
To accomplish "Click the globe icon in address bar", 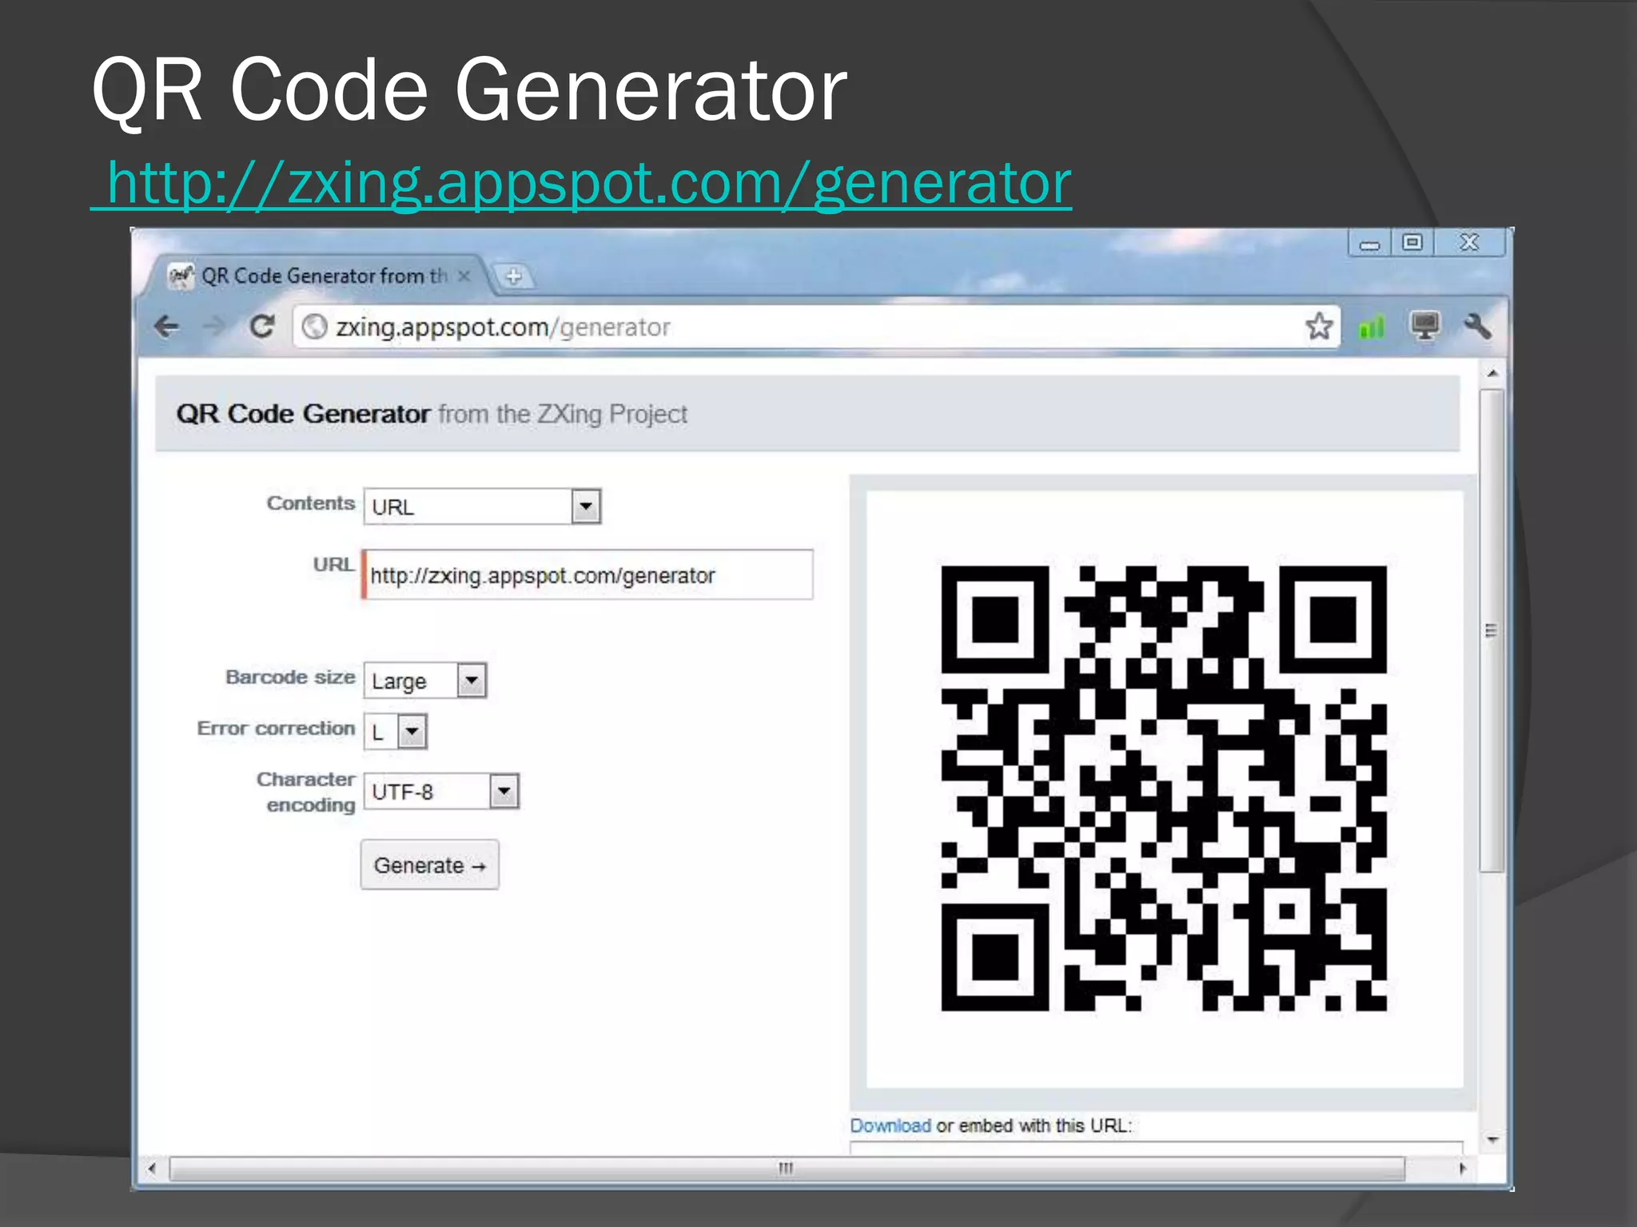I will pyautogui.click(x=315, y=327).
